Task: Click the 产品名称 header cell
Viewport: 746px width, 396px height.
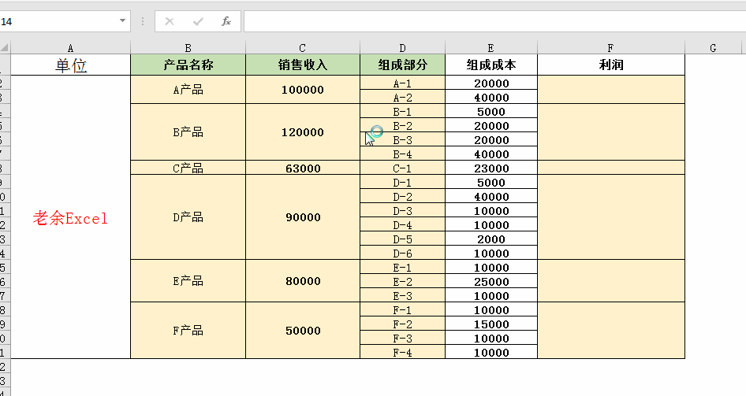Action: pos(188,65)
